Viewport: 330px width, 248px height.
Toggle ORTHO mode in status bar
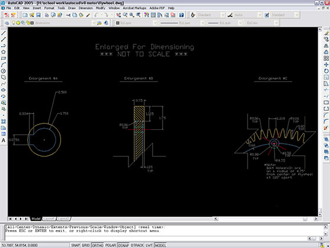98,245
